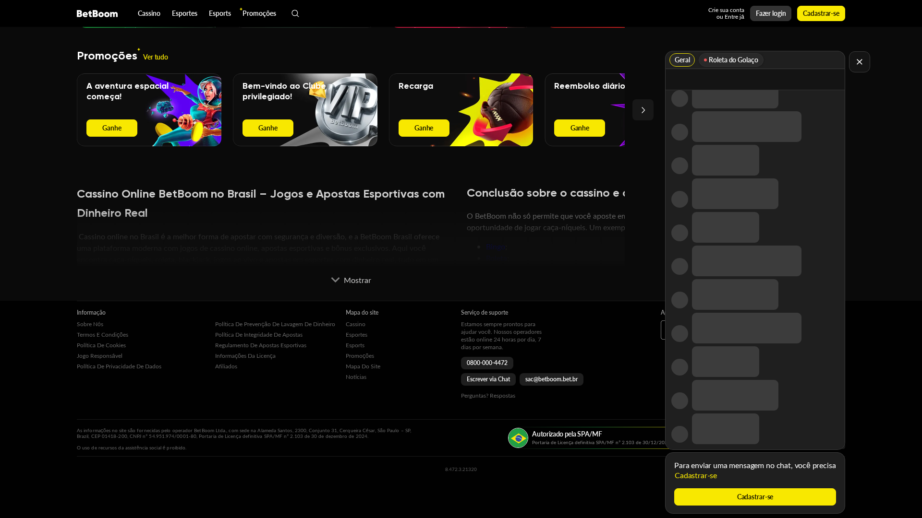Email sac@betboom.bet.br support button
This screenshot has height=518, width=922.
pyautogui.click(x=551, y=379)
